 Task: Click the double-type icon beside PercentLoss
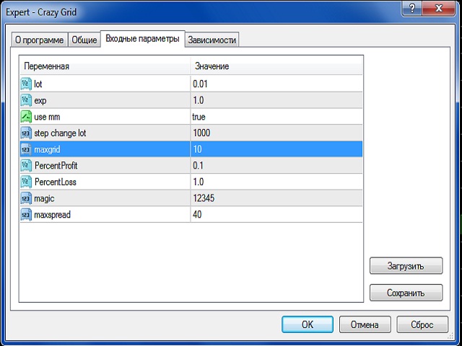click(x=26, y=182)
